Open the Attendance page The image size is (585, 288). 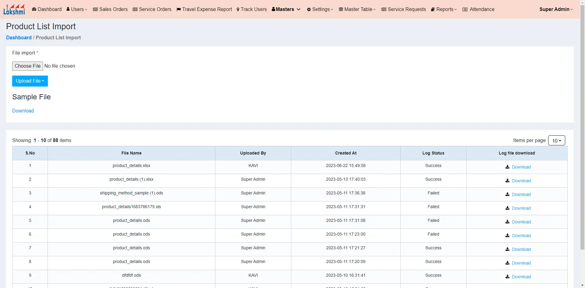point(479,9)
